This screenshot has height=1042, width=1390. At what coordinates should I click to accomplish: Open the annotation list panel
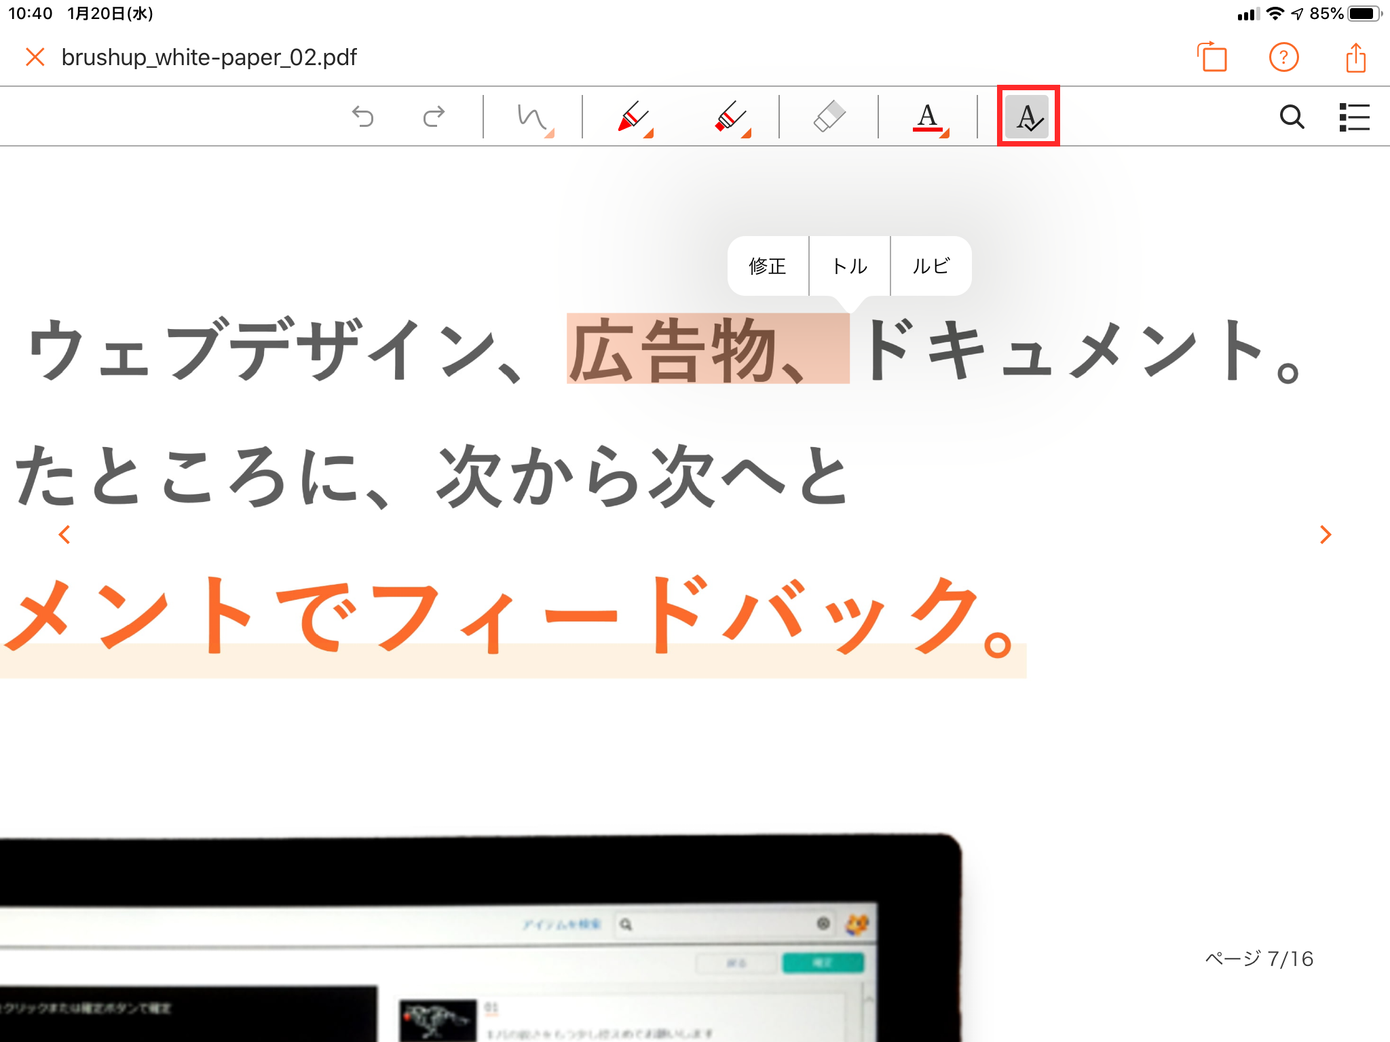[x=1354, y=117]
